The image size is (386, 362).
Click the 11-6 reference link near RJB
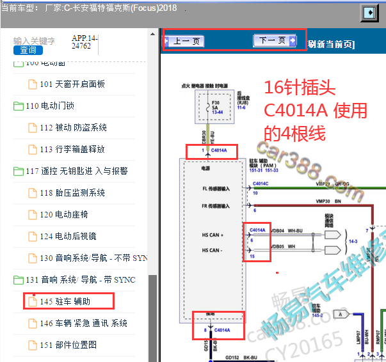pos(241,107)
